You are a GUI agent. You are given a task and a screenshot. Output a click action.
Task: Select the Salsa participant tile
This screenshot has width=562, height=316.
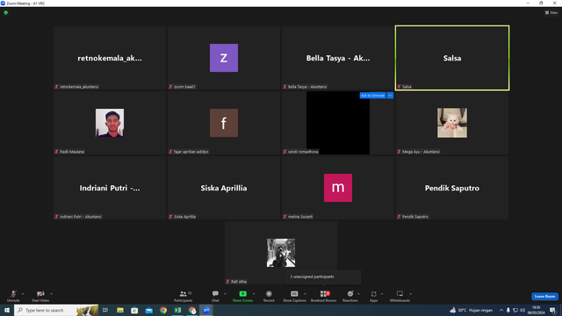click(x=452, y=58)
